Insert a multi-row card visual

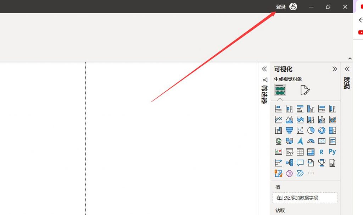pyautogui.click(x=333, y=141)
